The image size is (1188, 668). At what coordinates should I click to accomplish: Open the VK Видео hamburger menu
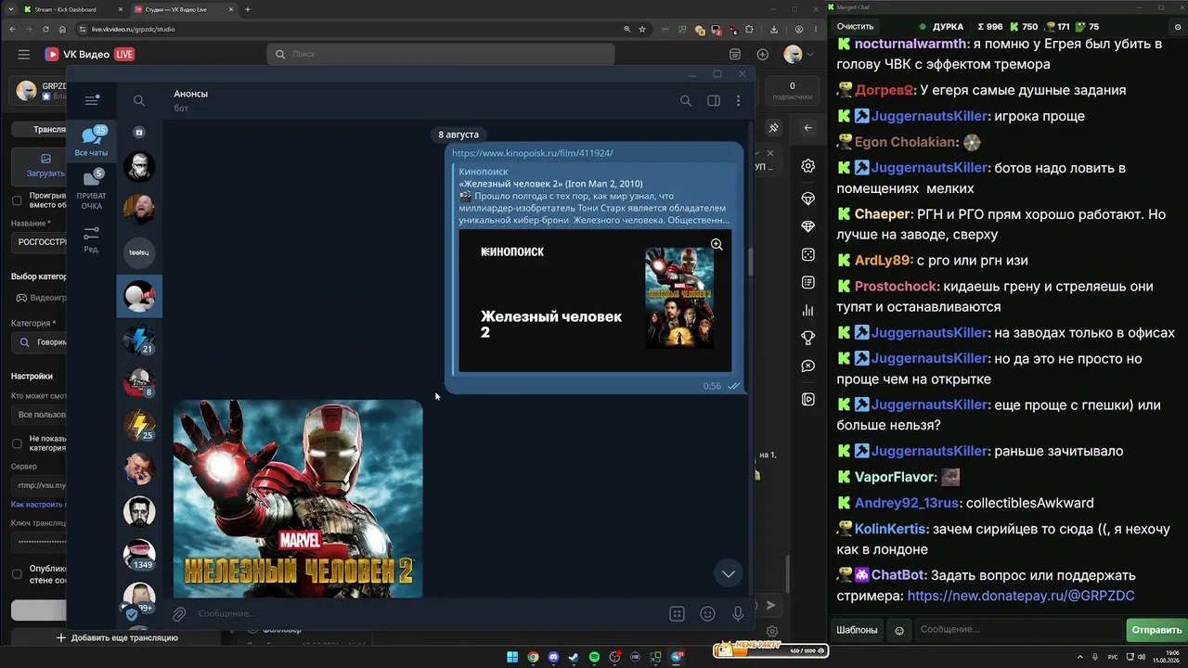pyautogui.click(x=24, y=55)
